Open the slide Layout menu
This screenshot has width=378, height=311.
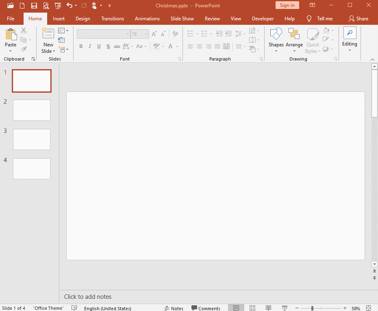[63, 30]
